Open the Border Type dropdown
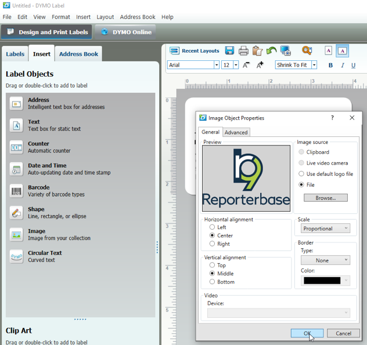This screenshot has height=345, width=367. click(325, 260)
